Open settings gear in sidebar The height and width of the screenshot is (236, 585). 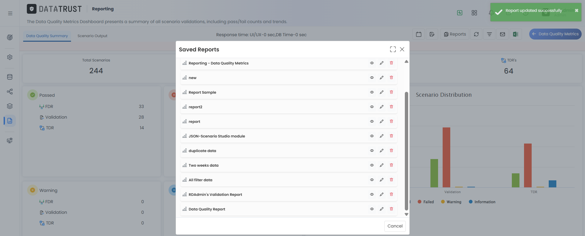click(x=10, y=57)
